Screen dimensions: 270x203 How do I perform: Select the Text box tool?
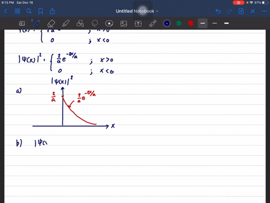pos(138,24)
